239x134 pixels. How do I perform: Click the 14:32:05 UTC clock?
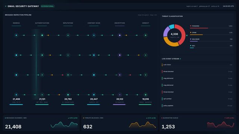(228, 6)
